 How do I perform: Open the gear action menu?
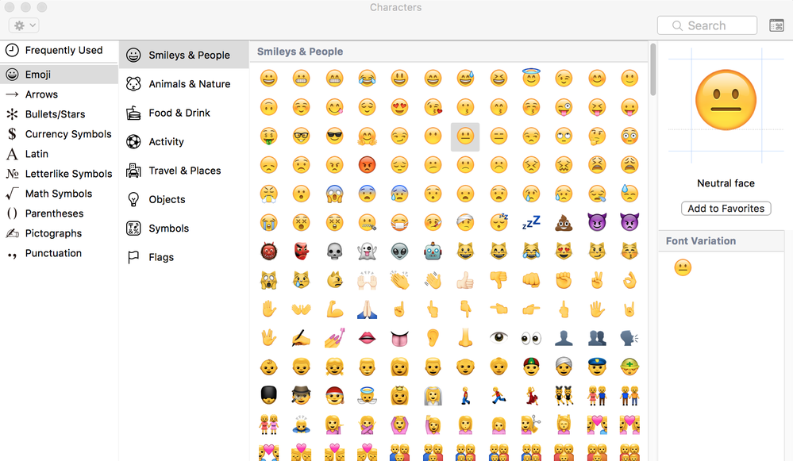point(24,25)
